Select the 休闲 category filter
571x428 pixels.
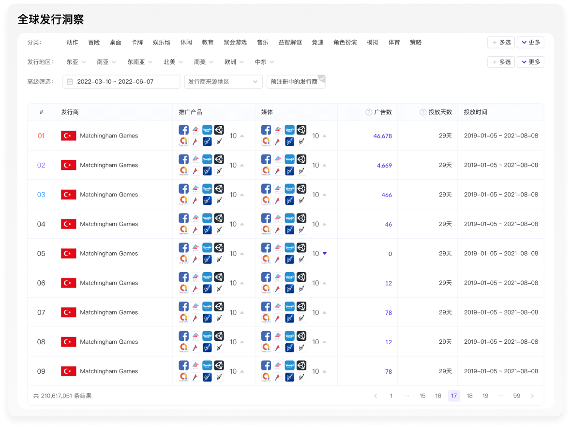tap(186, 42)
